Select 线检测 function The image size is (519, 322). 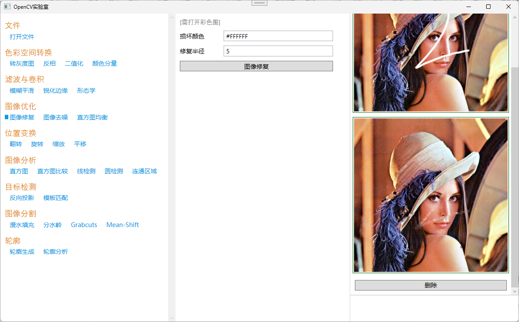point(86,171)
